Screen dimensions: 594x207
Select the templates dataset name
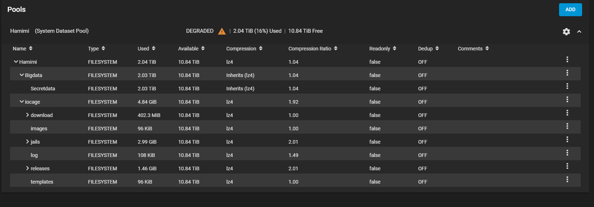(x=42, y=182)
